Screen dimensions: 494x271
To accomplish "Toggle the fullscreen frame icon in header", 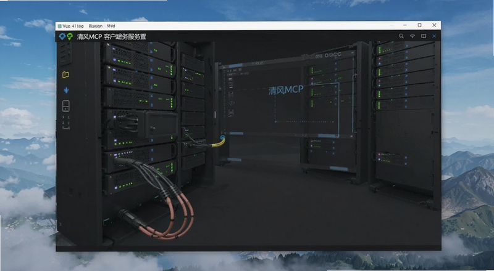I will tap(424, 36).
